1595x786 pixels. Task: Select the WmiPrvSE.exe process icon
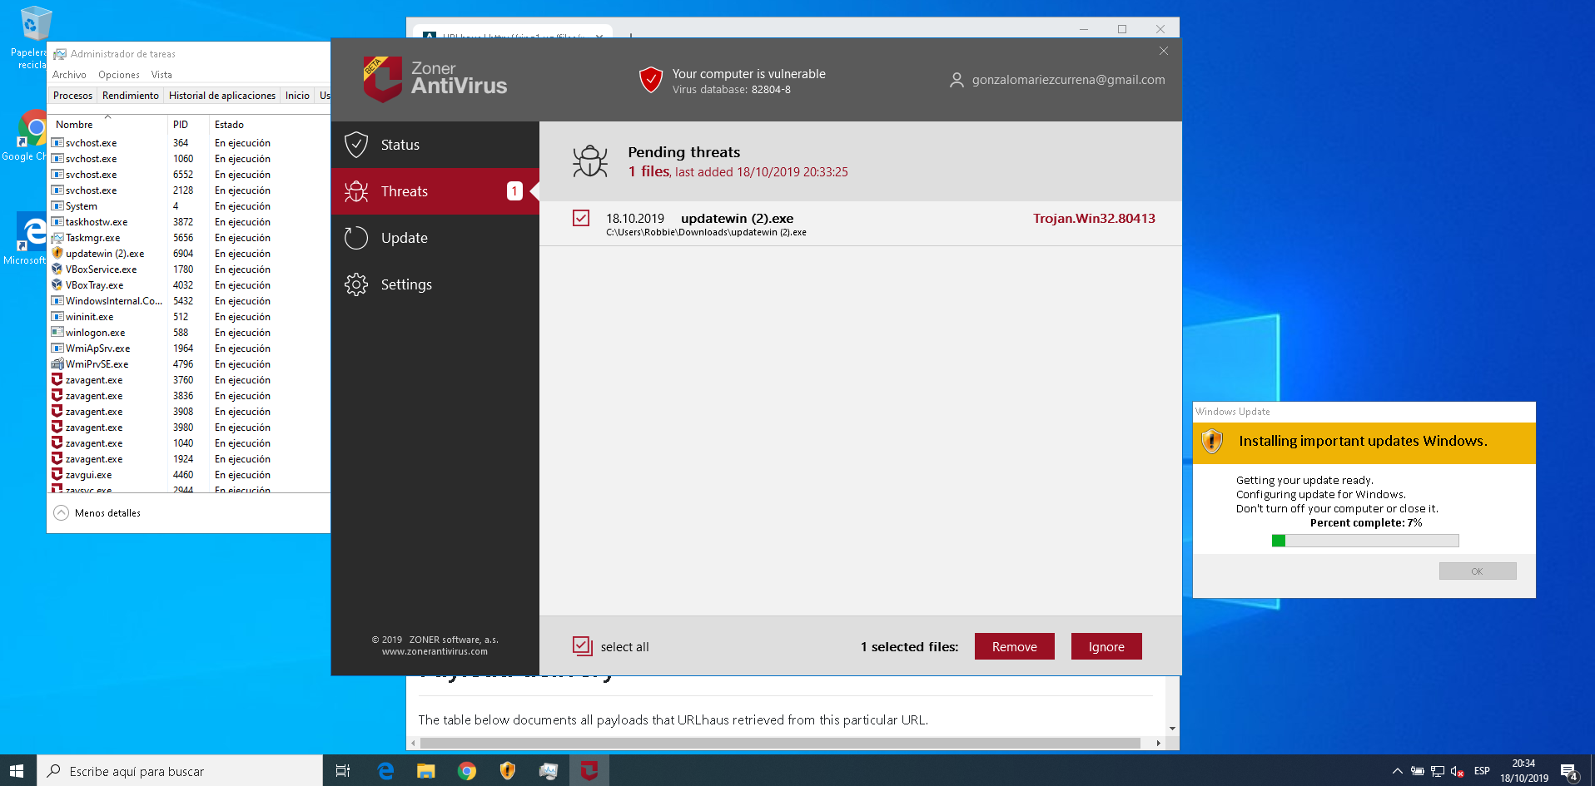(x=57, y=363)
